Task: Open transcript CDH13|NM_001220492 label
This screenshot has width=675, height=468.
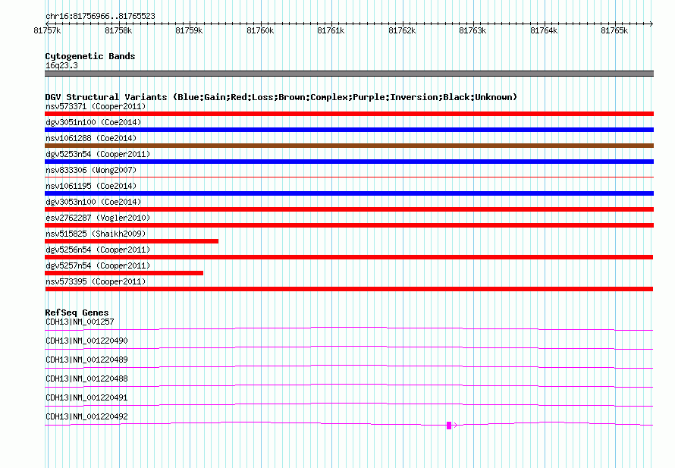Action: click(x=86, y=416)
